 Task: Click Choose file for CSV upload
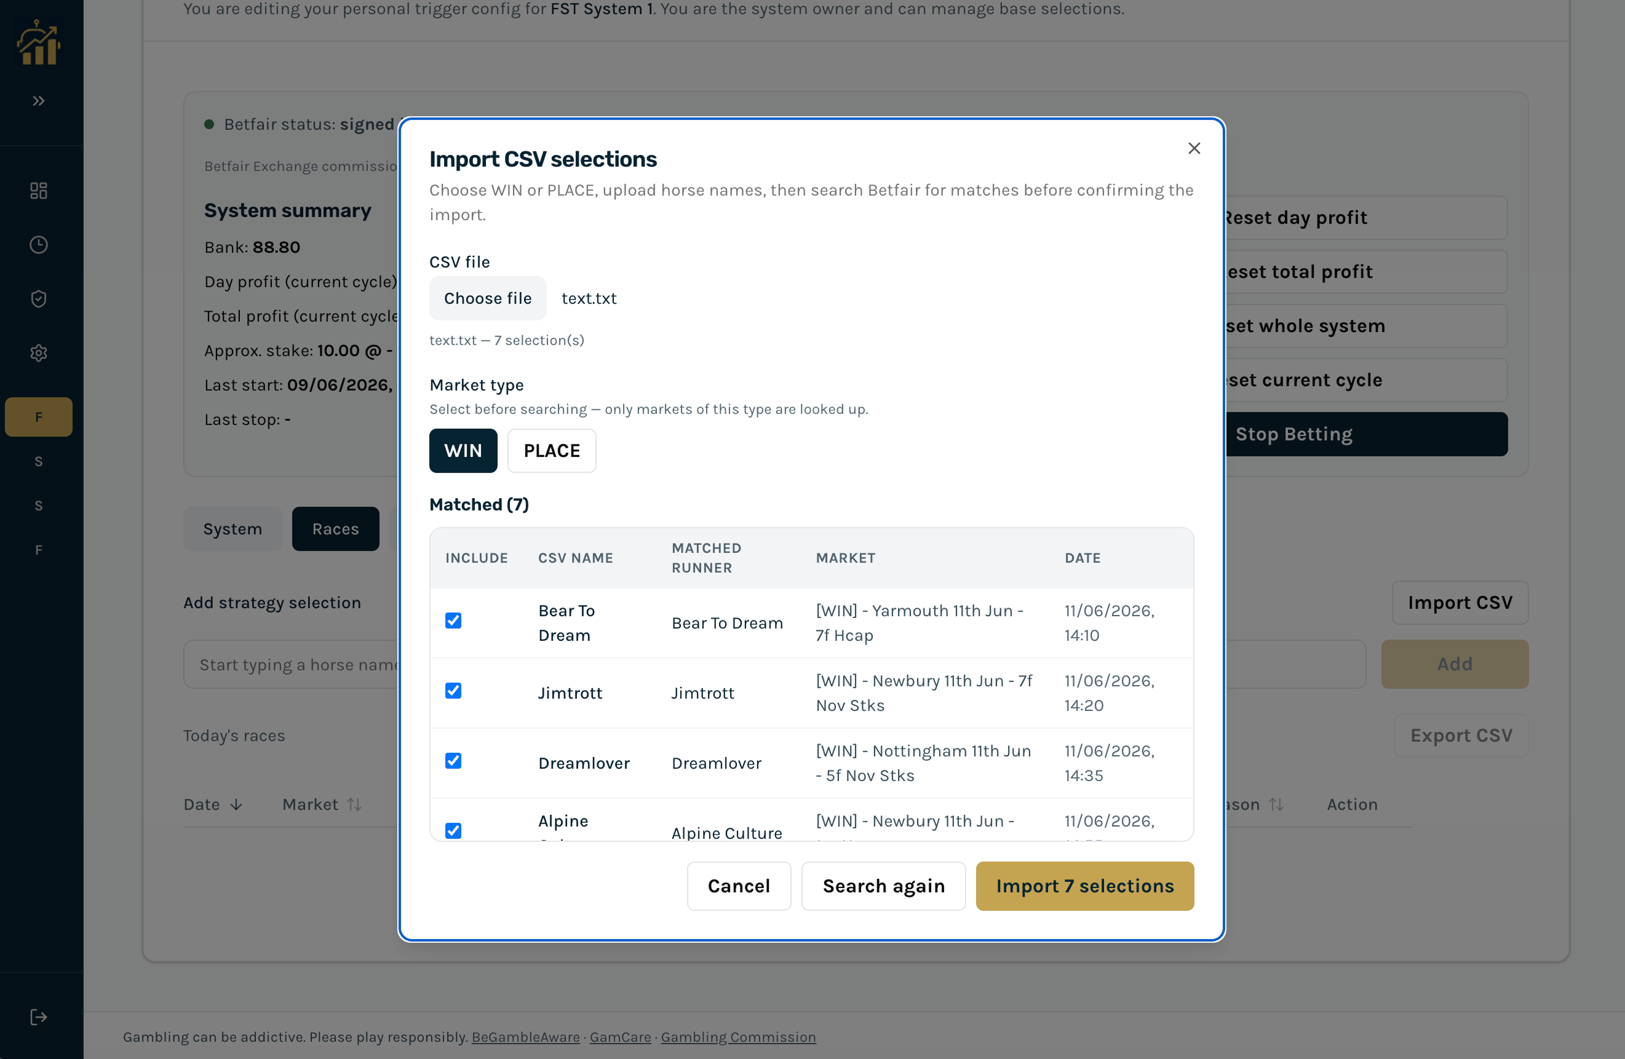click(x=488, y=298)
